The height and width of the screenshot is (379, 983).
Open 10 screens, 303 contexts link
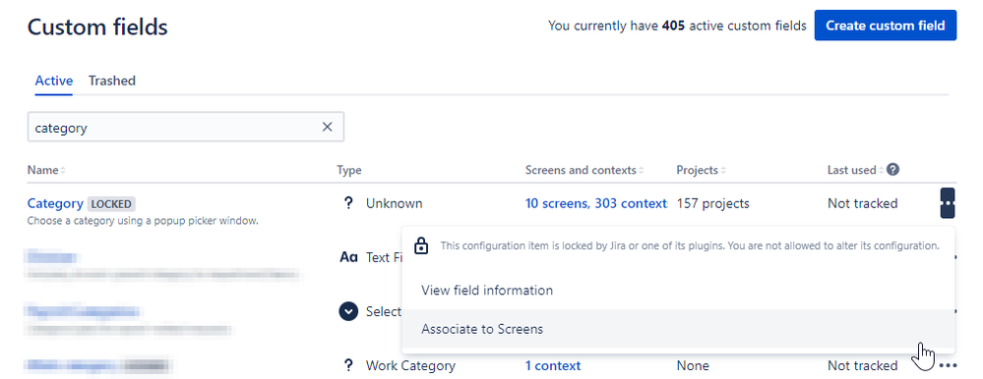click(x=596, y=203)
